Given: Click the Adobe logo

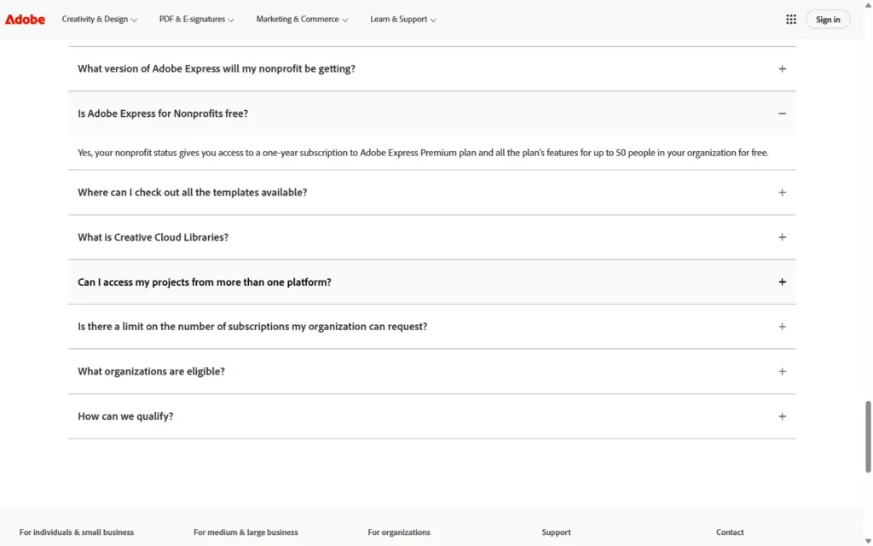Looking at the screenshot, I should pos(25,19).
